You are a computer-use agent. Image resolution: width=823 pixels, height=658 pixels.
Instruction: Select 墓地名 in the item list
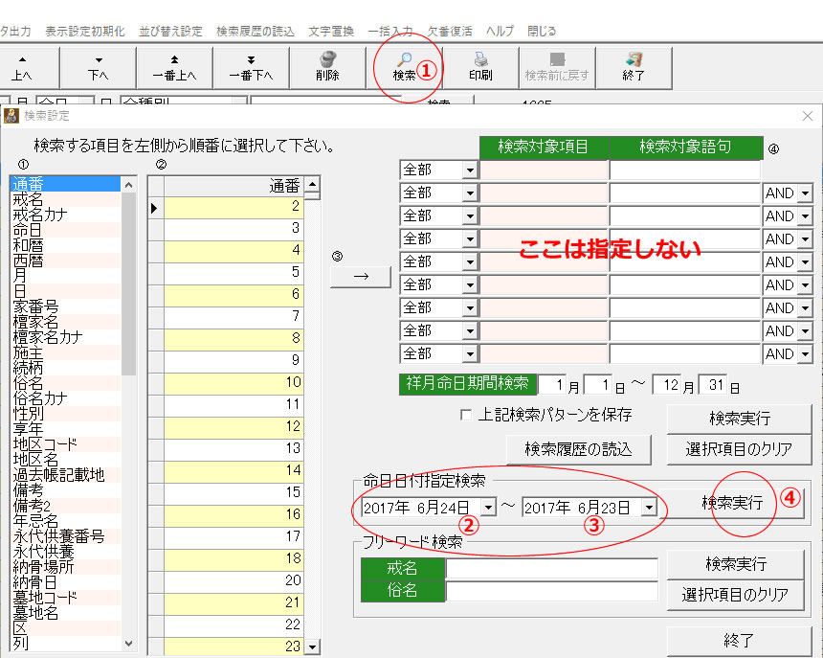pos(64,613)
